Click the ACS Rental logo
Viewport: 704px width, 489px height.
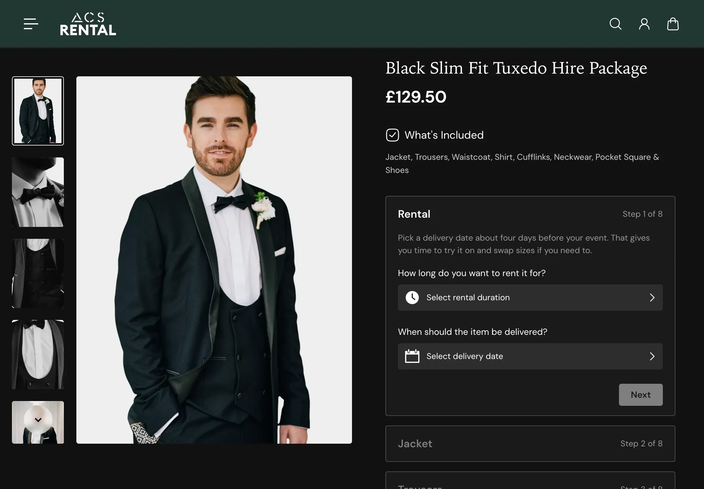point(88,23)
